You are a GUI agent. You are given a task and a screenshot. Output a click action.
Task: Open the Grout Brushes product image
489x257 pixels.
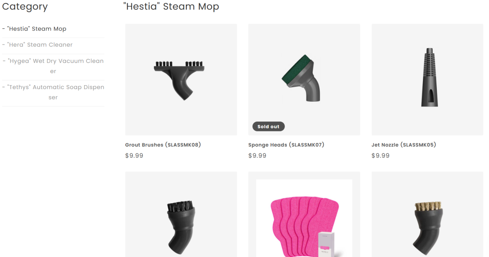click(181, 80)
